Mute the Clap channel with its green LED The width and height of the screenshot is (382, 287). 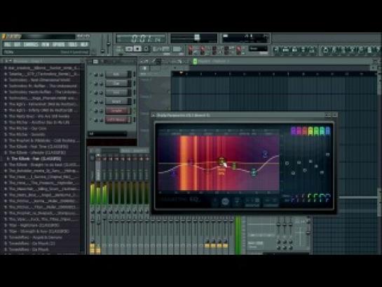point(91,84)
